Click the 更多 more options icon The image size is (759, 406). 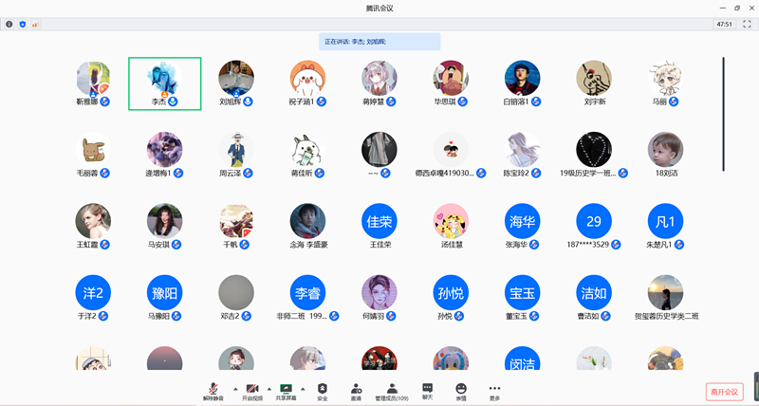(x=494, y=391)
